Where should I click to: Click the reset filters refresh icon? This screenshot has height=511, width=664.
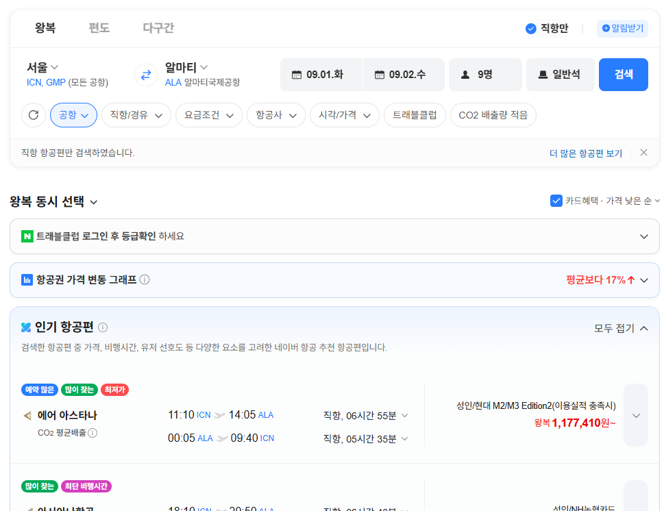34,115
